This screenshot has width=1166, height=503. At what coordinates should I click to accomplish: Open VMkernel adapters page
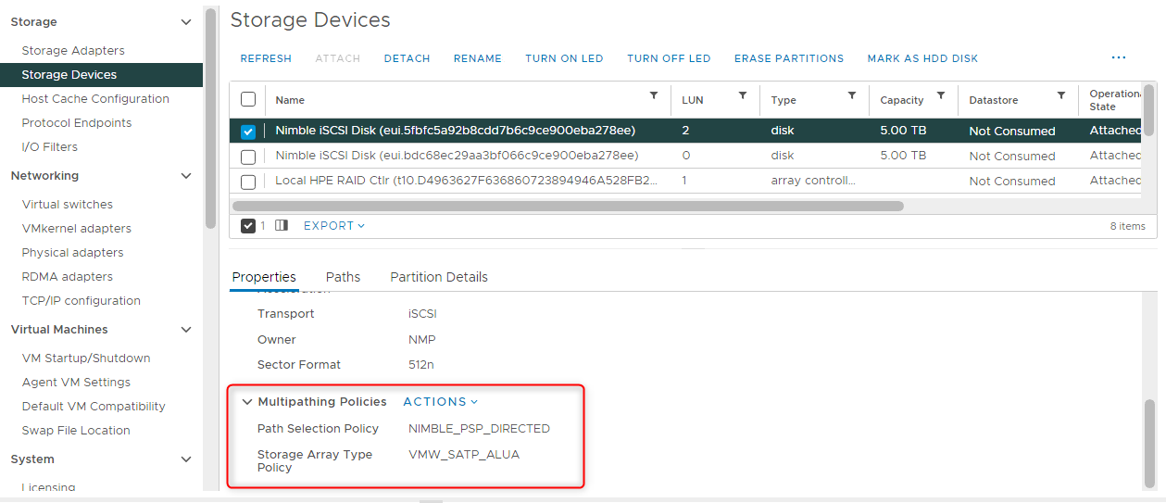[77, 228]
